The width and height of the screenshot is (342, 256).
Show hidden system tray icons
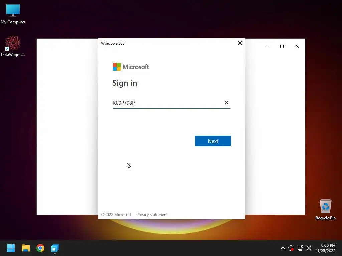[283, 248]
